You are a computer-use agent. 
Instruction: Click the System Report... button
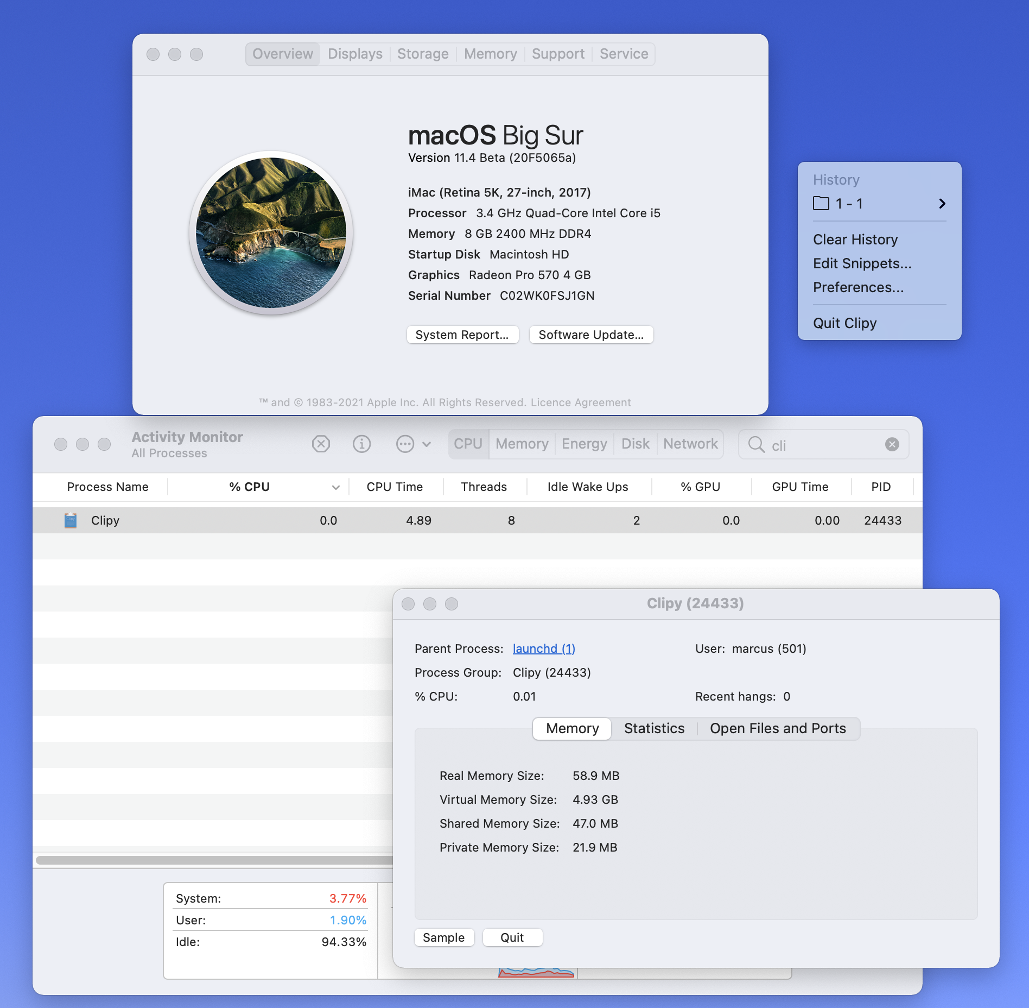coord(462,335)
